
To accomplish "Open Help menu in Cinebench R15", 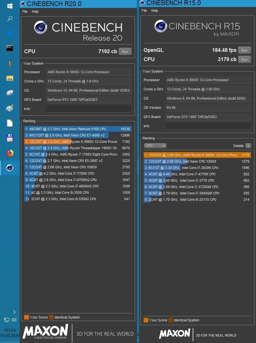I will pyautogui.click(x=154, y=10).
